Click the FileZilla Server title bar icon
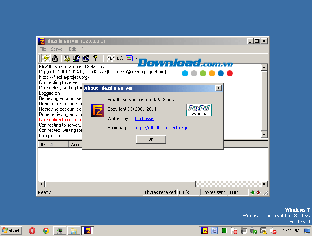The width and height of the screenshot is (312, 236). (41, 41)
